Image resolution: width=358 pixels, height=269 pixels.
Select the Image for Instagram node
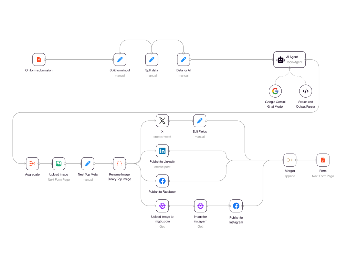point(200,206)
